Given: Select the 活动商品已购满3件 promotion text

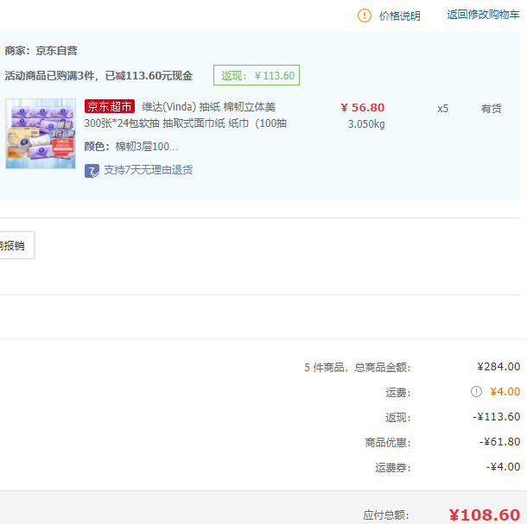Looking at the screenshot, I should [x=98, y=76].
